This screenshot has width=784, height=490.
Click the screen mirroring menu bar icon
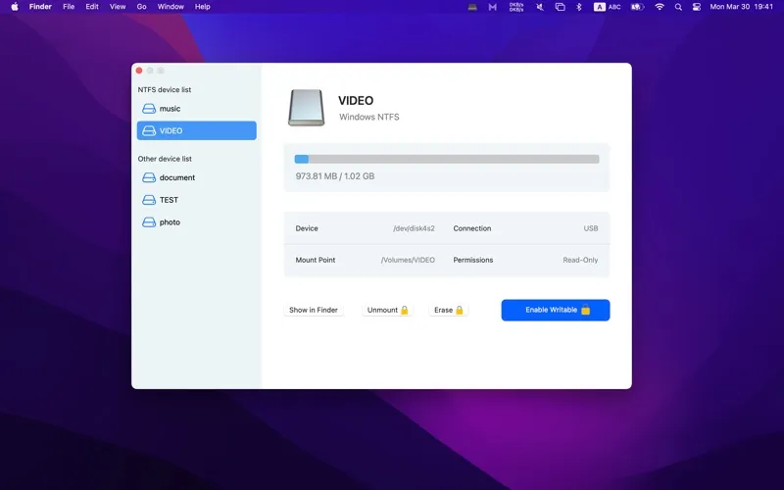pos(560,7)
